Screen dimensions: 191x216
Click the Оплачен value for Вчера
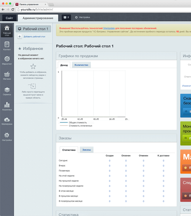pos(126,166)
